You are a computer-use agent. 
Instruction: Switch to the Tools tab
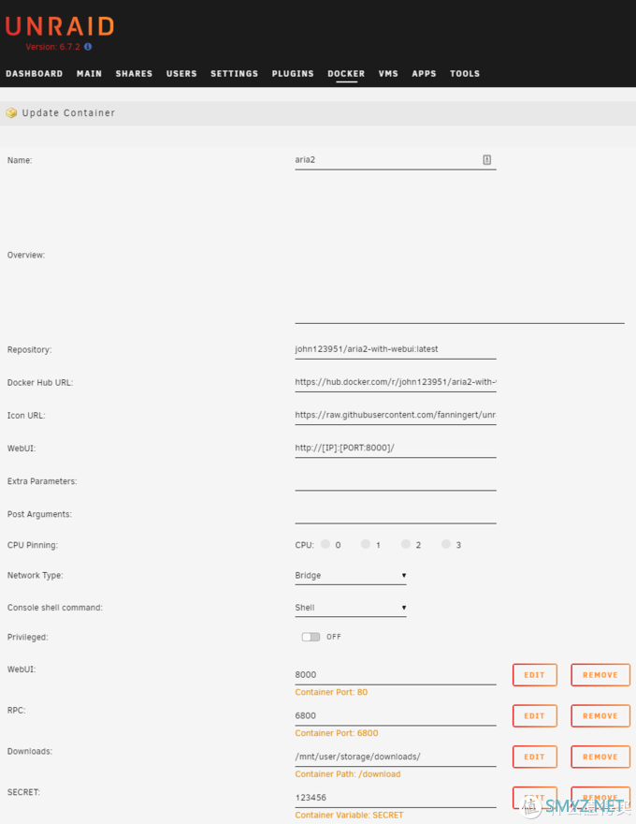coord(465,74)
